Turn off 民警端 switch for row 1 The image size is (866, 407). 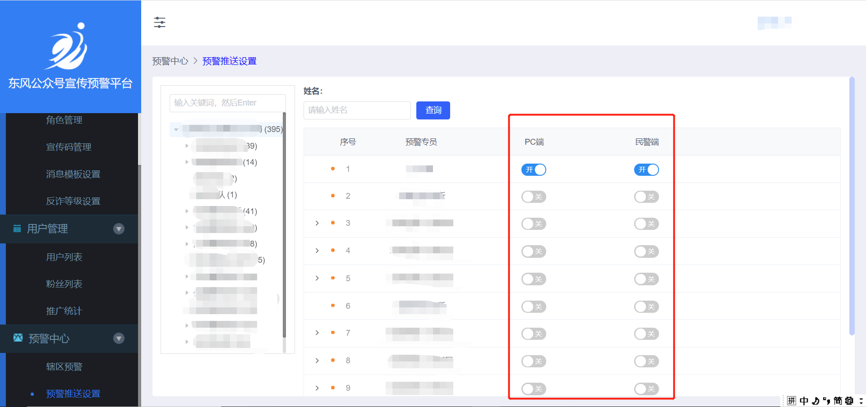click(x=646, y=170)
